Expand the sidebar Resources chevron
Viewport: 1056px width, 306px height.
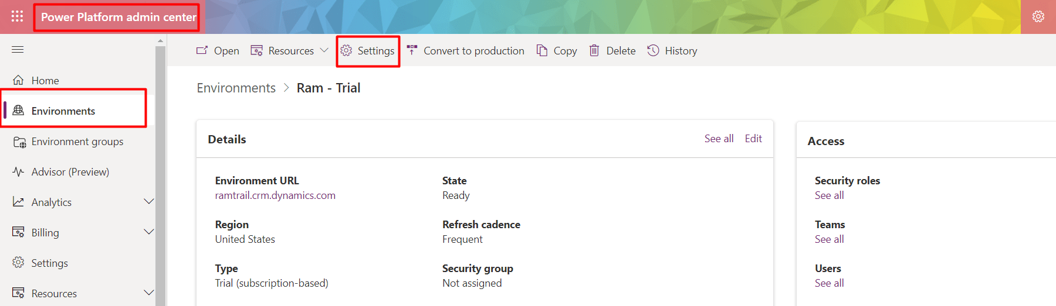(x=149, y=293)
